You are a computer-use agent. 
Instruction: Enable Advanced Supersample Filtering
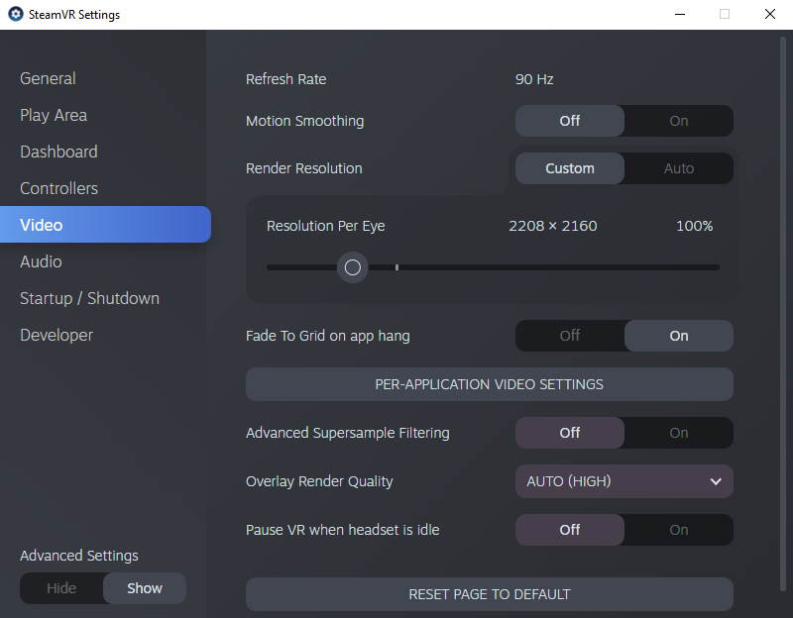click(679, 433)
